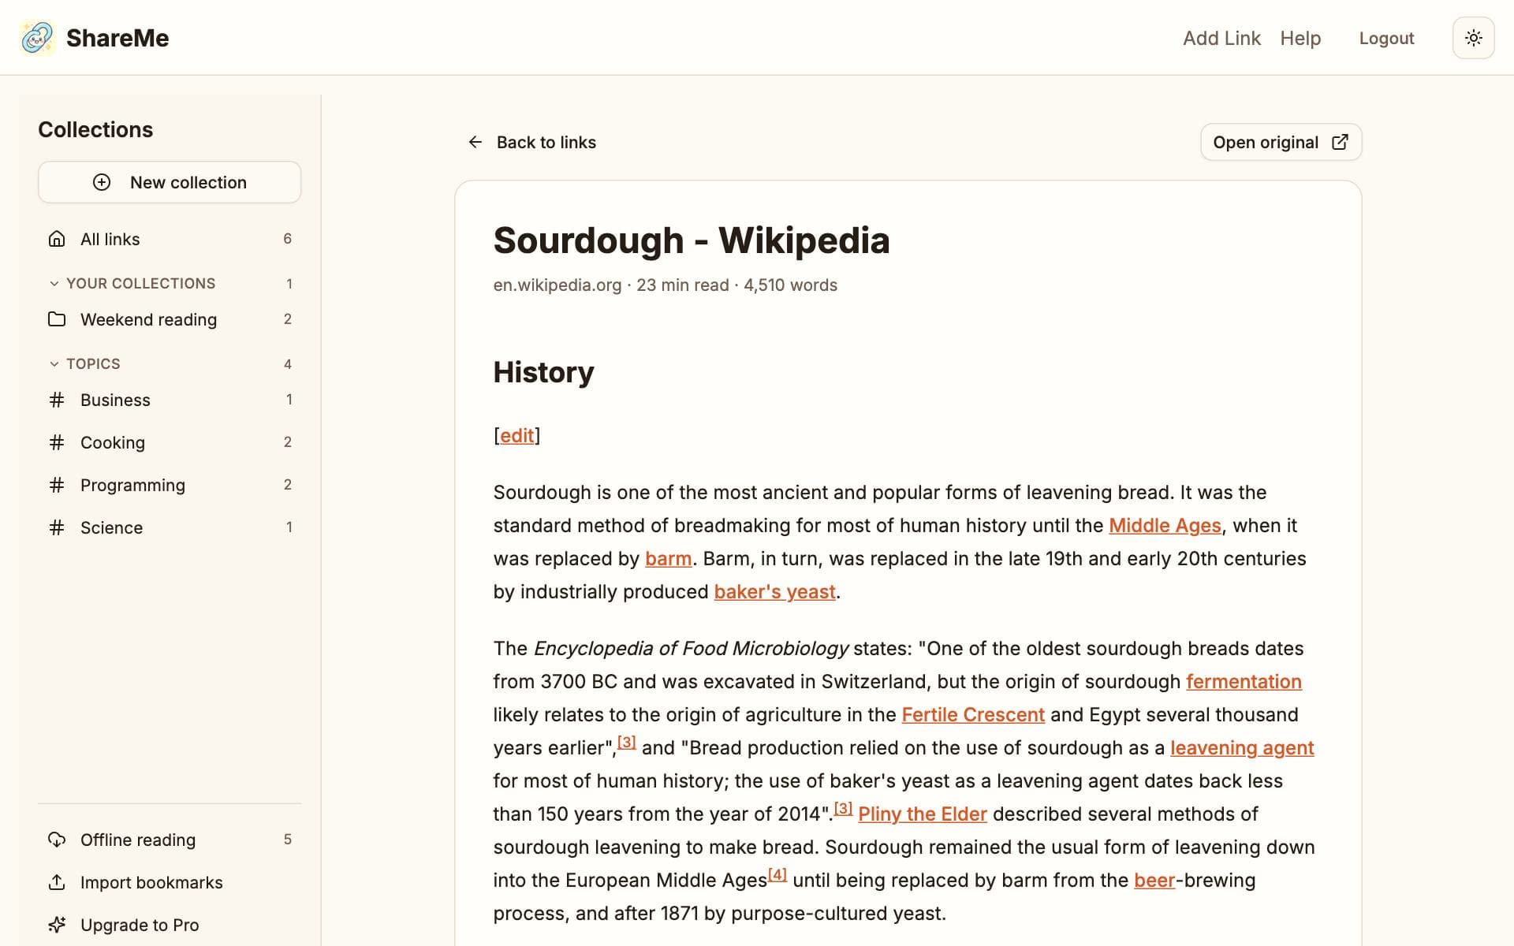The height and width of the screenshot is (946, 1514).
Task: Click the Back to links text
Action: point(546,142)
